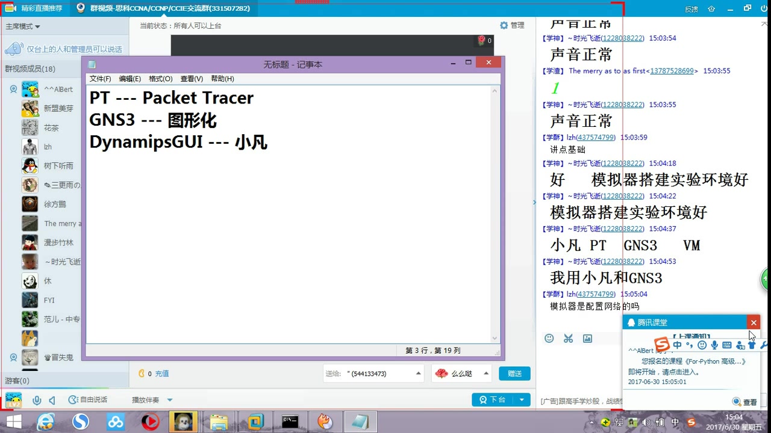This screenshot has height=433, width=771.
Task: Click the Notepad title bar icon
Action: pos(92,64)
